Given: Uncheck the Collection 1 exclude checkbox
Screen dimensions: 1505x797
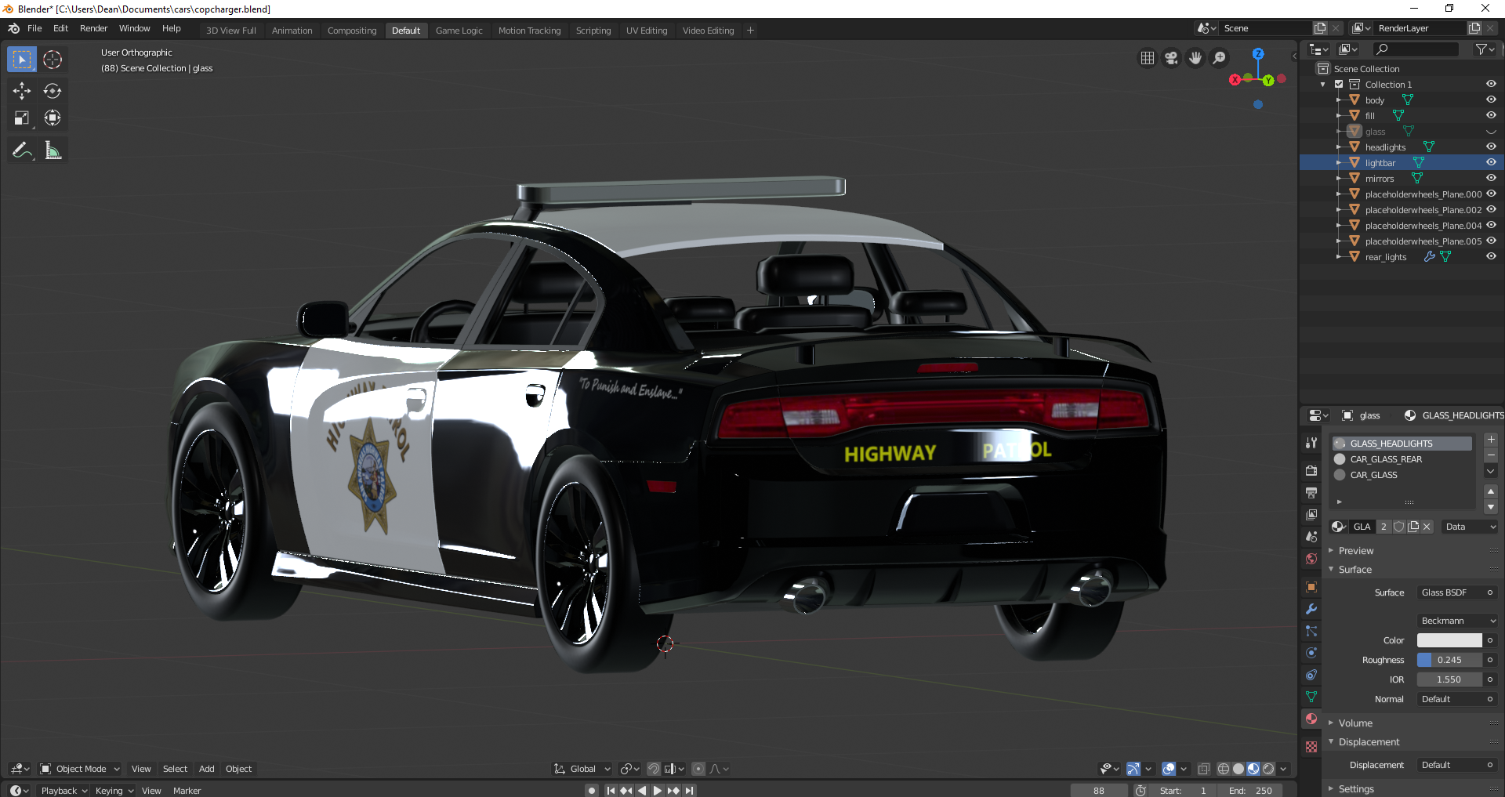Looking at the screenshot, I should pos(1339,85).
